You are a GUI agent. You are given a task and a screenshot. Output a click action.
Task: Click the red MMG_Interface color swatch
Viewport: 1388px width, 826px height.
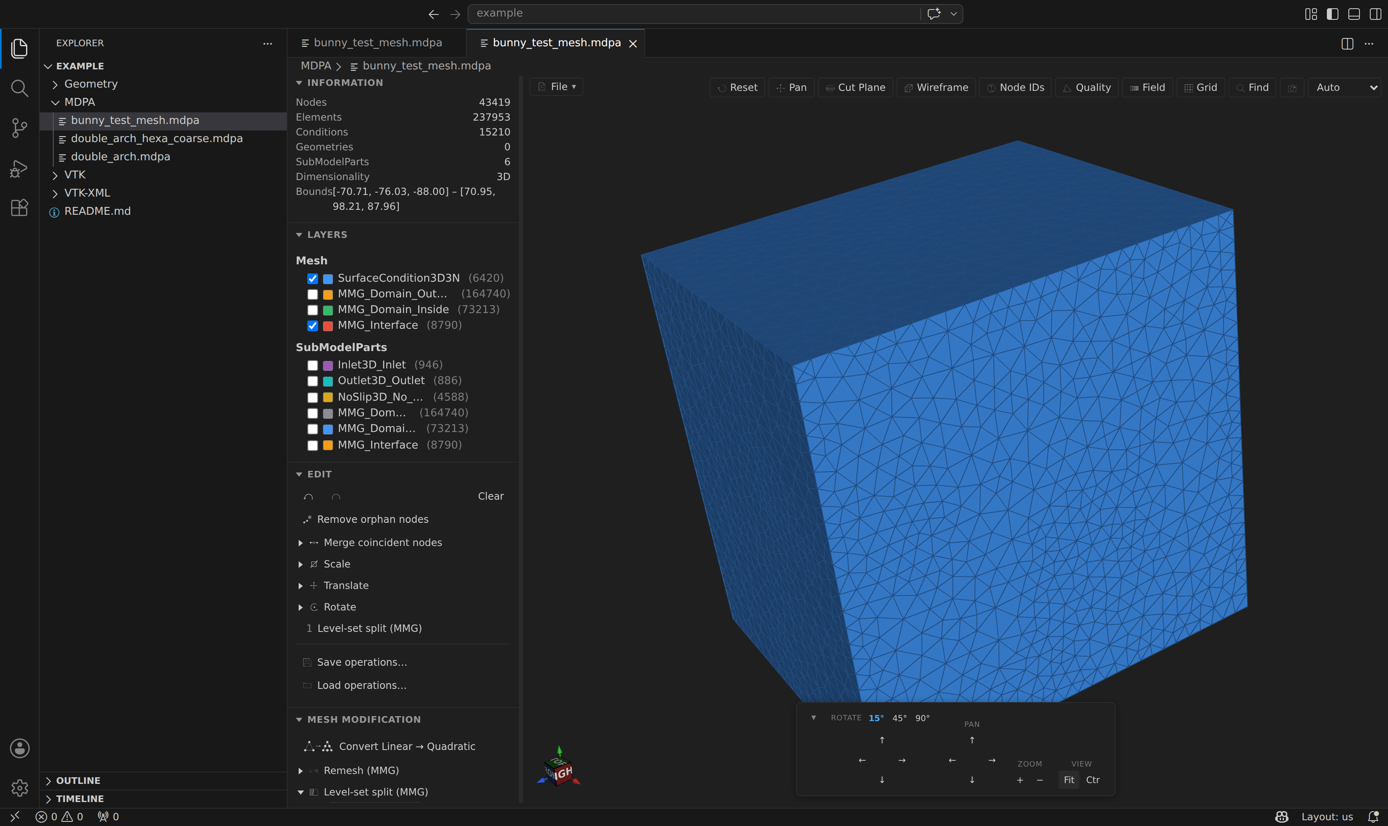point(328,325)
